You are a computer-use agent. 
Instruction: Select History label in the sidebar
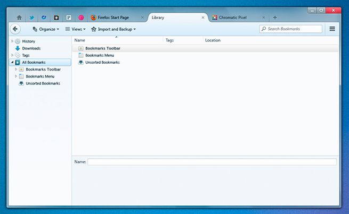coord(29,41)
